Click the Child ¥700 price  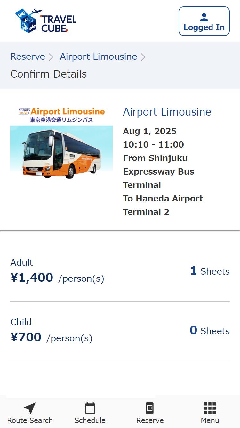tap(26, 337)
